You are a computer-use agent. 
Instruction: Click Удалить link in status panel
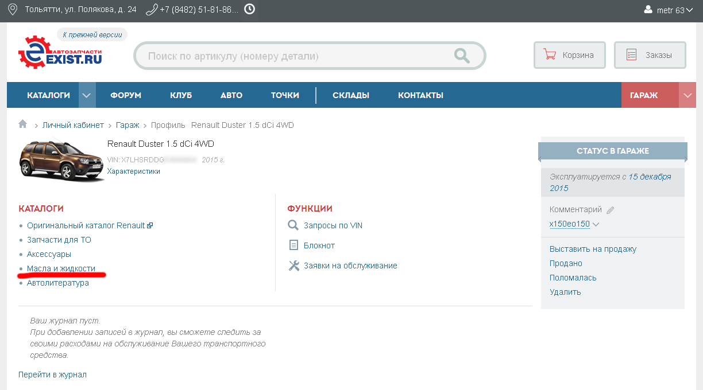(565, 292)
